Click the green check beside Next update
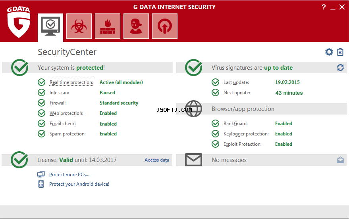This screenshot has height=219, width=349. pos(216,92)
